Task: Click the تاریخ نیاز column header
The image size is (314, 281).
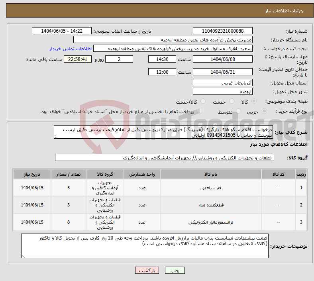Action: click(32, 174)
